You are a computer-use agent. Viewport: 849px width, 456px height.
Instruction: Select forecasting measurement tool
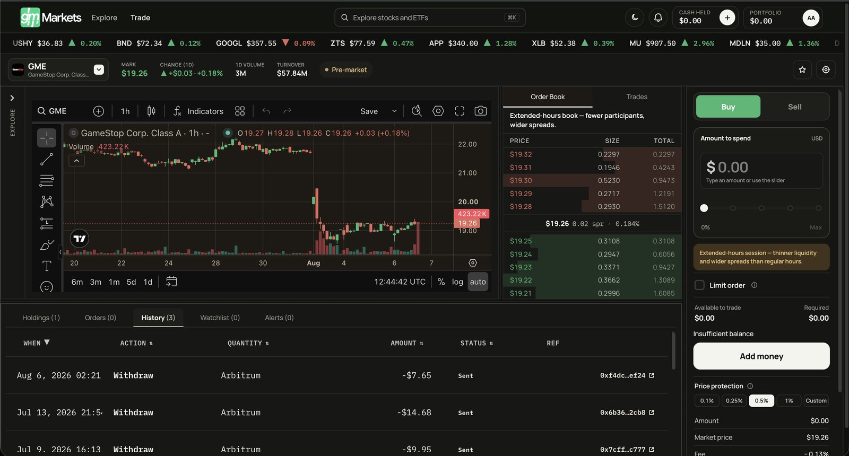tap(47, 223)
